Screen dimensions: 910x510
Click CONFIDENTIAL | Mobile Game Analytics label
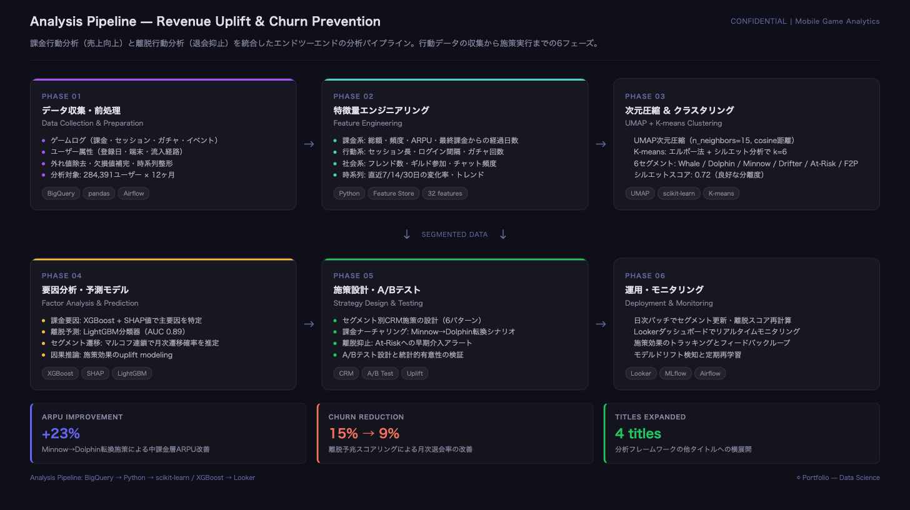805,21
